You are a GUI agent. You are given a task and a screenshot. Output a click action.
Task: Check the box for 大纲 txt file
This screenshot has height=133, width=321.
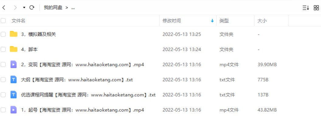tap(3, 79)
